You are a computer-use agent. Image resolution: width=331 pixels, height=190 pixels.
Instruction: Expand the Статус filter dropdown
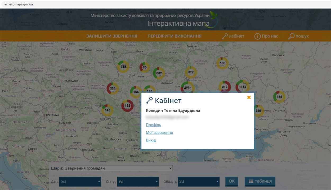[x=138, y=182]
